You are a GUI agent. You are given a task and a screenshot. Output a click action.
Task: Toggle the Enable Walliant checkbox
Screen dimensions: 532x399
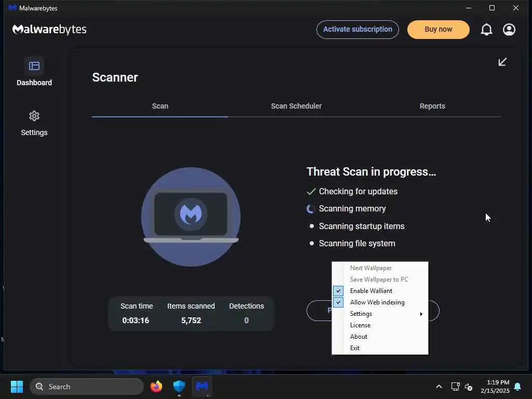338,291
